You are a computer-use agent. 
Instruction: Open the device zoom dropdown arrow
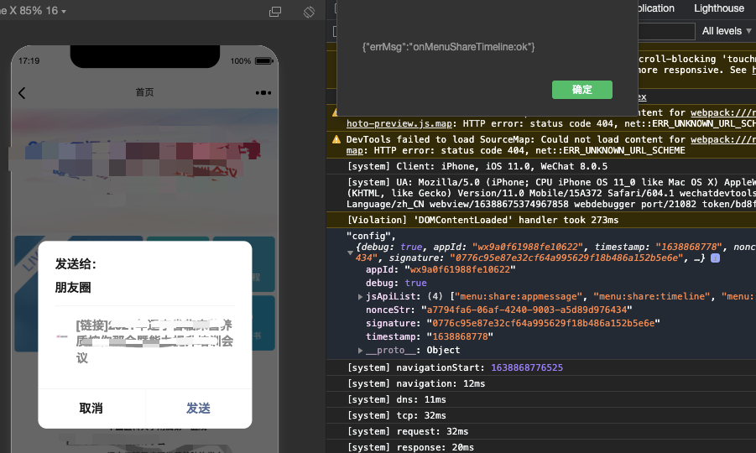click(x=64, y=11)
